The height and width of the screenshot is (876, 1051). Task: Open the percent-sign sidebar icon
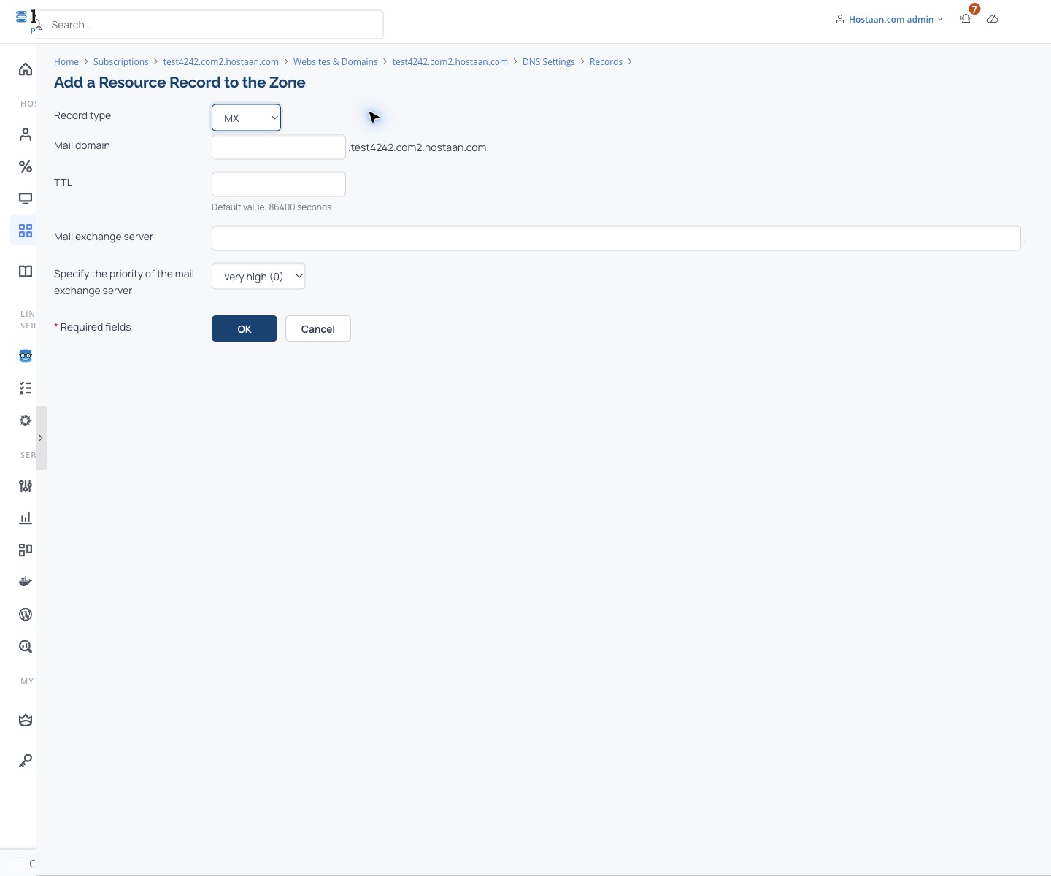[26, 166]
